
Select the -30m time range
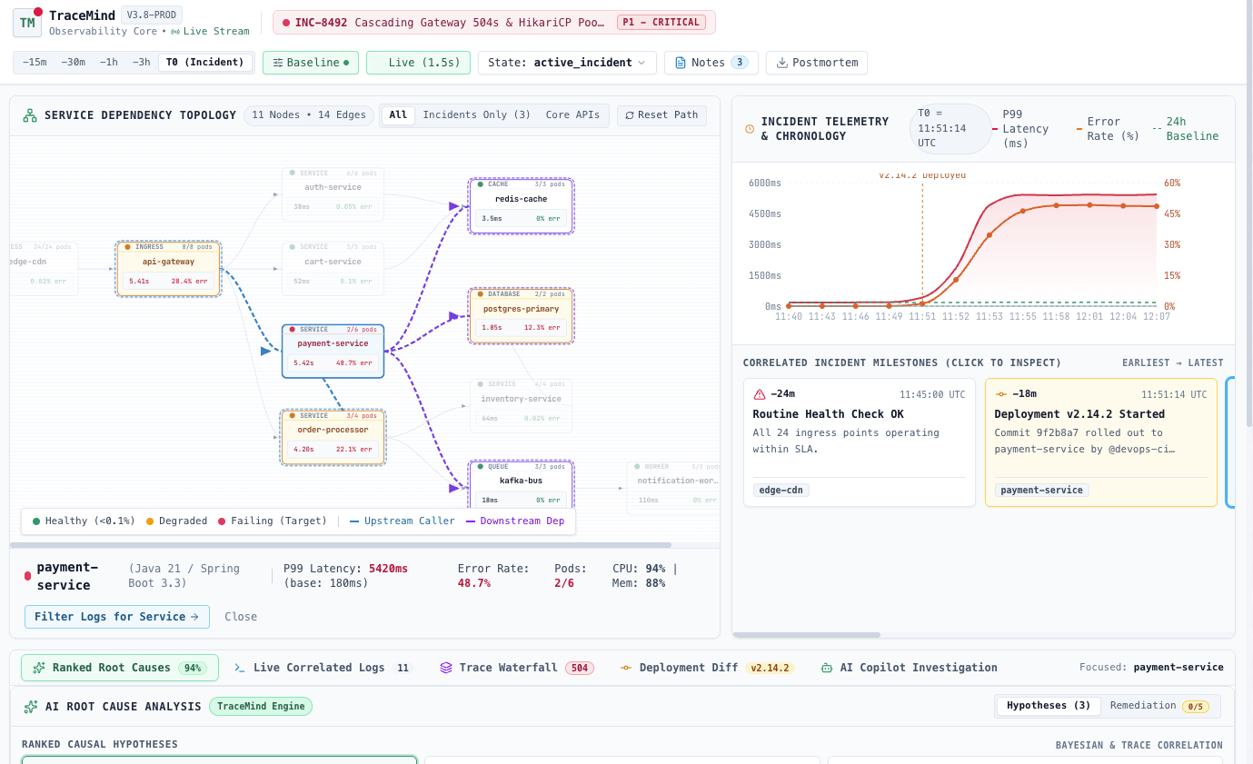(73, 63)
